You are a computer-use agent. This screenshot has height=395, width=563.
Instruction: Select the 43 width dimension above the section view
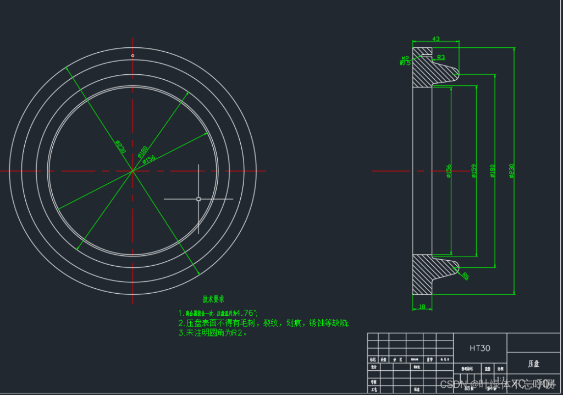[437, 40]
